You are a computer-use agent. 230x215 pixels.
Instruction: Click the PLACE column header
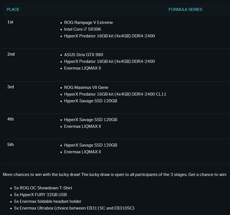coord(13,10)
